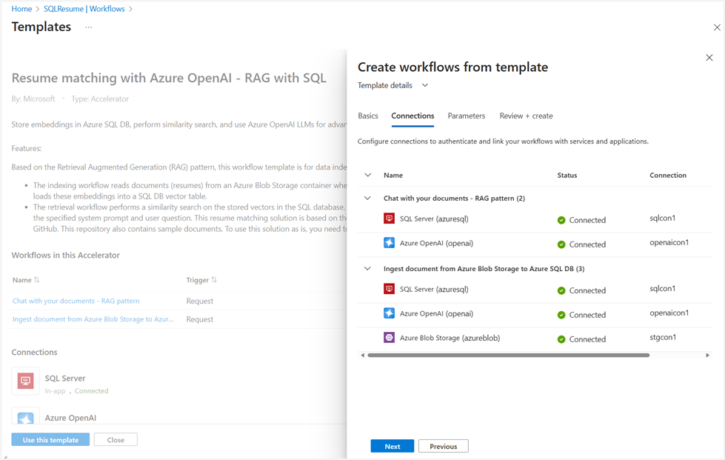Open the ellipsis menu beside Templates title
Image resolution: width=725 pixels, height=460 pixels.
tap(88, 27)
